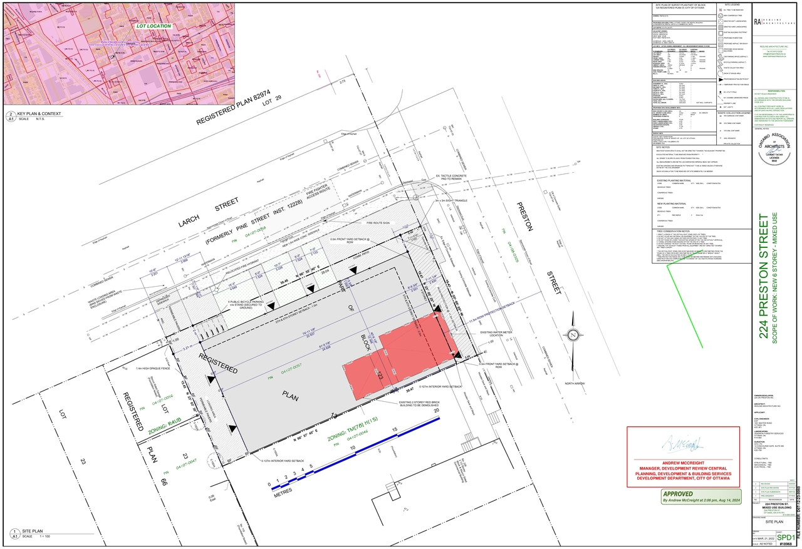Click the drawing tag circle beside KEY PLAN & CONTEXT
The image size is (802, 549).
(x=11, y=115)
